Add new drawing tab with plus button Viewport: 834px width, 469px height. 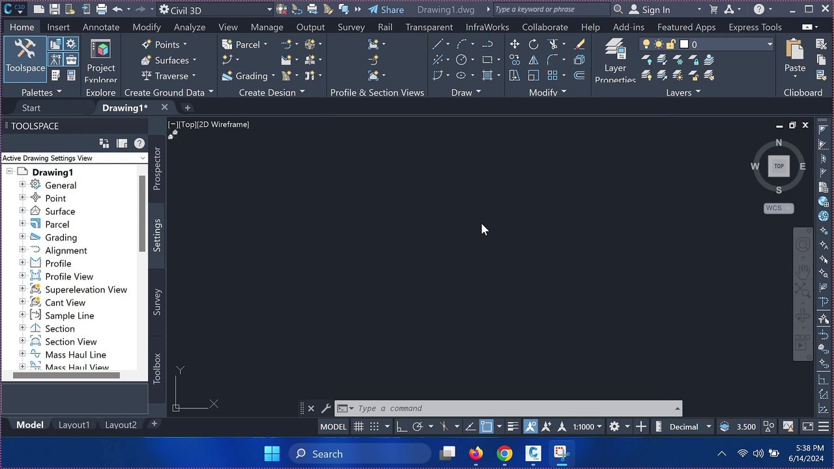pyautogui.click(x=187, y=107)
